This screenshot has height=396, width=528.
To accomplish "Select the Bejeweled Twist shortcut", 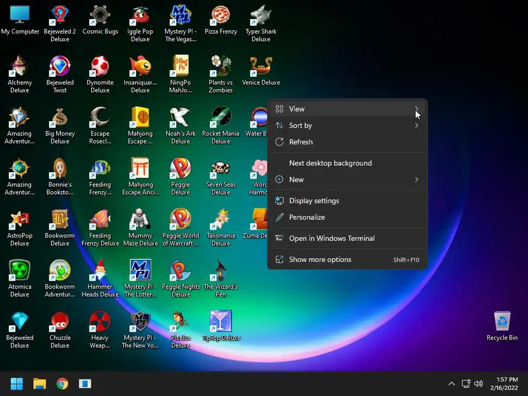I will 60,75.
